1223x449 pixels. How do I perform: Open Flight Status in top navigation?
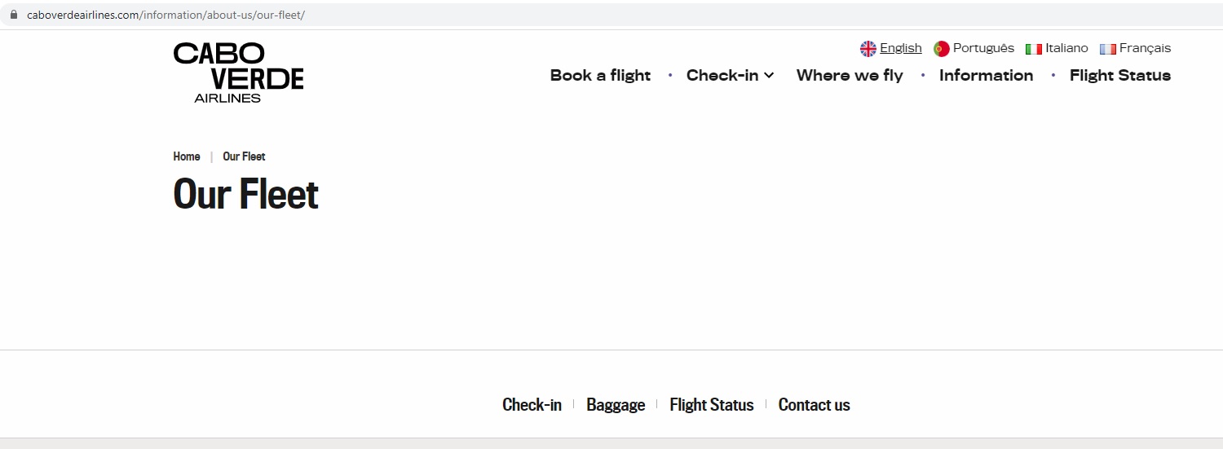pyautogui.click(x=1120, y=75)
